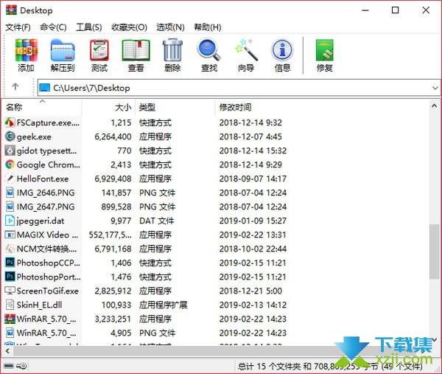The image size is (442, 374).
Task: Minimize the Desktop WinRAR window
Action: click(x=365, y=10)
